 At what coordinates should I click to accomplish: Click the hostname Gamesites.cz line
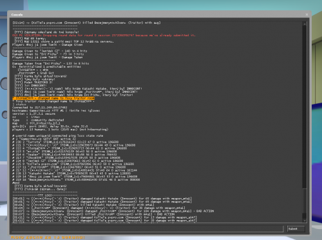click(56, 110)
